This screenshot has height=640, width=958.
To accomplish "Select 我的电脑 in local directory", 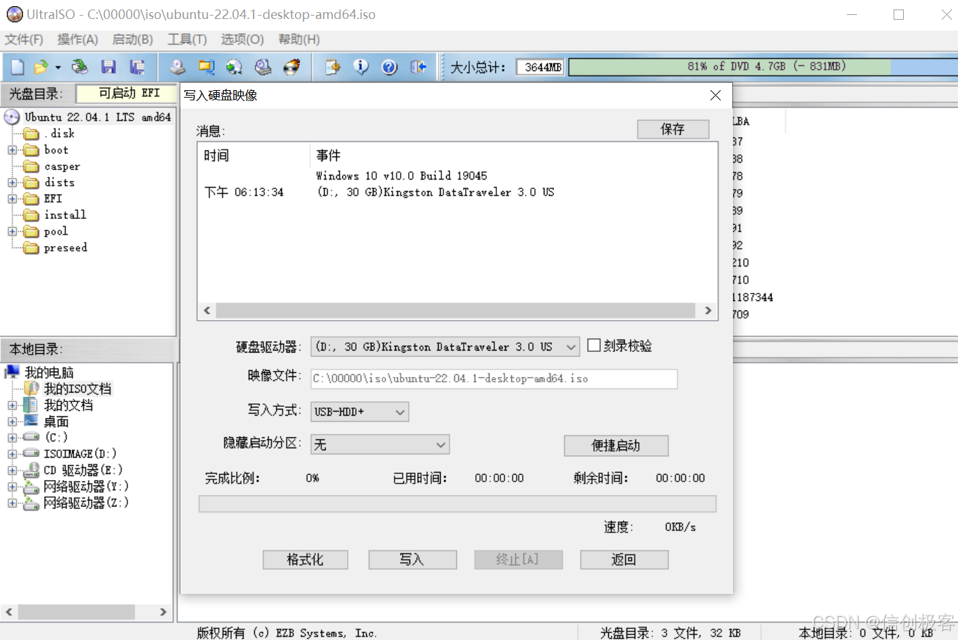I will pyautogui.click(x=49, y=372).
